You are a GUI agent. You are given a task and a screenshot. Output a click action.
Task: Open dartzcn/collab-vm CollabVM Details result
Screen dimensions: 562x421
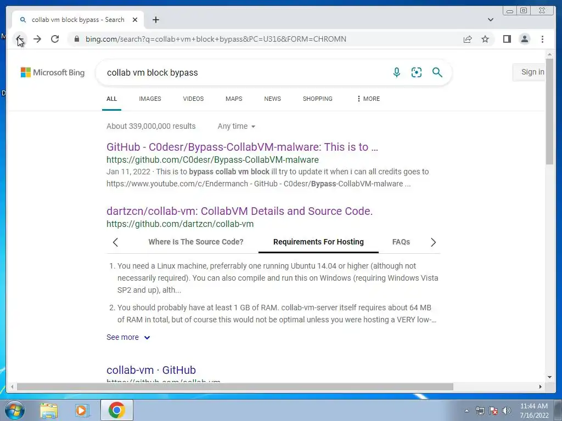point(239,211)
